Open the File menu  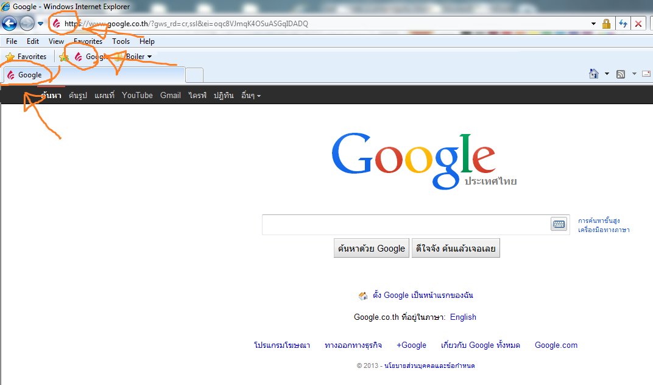12,41
